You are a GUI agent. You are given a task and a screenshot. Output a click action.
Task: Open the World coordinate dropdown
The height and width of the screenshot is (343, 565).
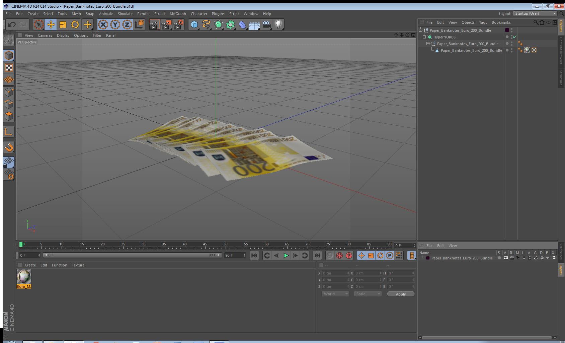tap(336, 294)
